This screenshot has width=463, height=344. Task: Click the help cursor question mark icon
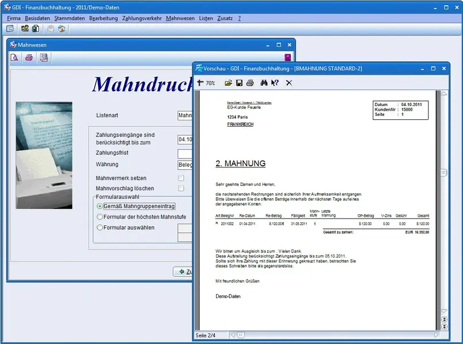click(275, 83)
